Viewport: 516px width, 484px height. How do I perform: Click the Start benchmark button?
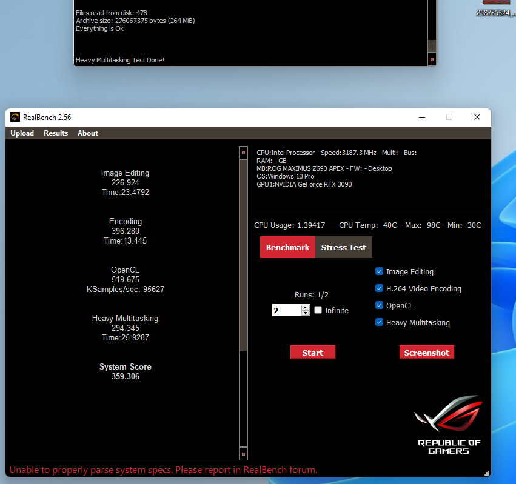pos(313,353)
